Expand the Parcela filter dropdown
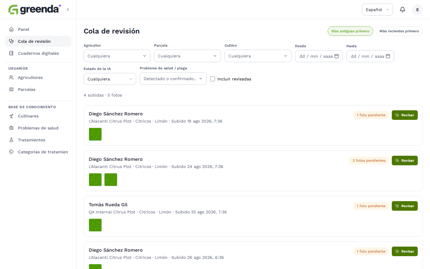This screenshot has height=269, width=430. (188, 56)
